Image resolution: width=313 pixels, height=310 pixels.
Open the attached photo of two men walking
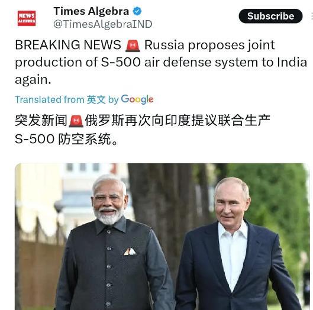(162, 237)
